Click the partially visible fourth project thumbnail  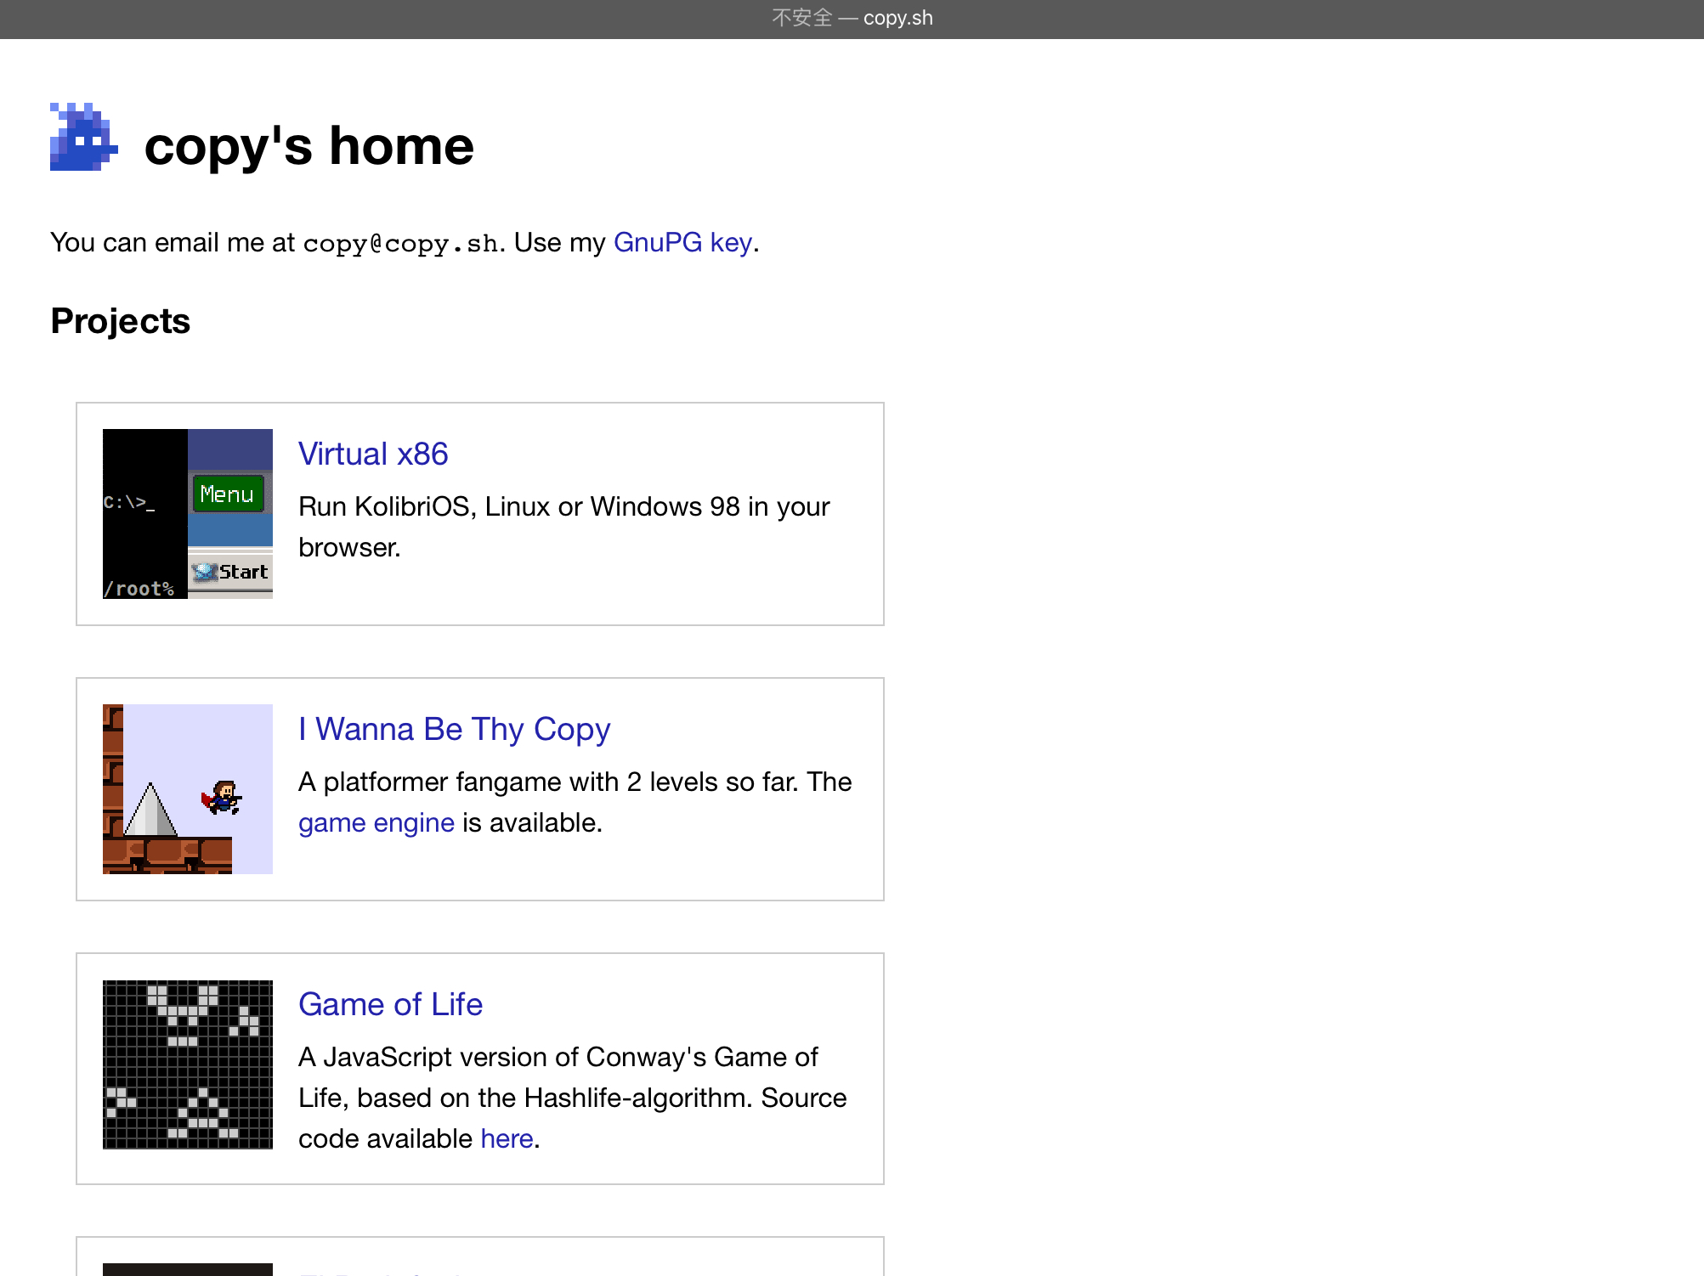pyautogui.click(x=188, y=1269)
